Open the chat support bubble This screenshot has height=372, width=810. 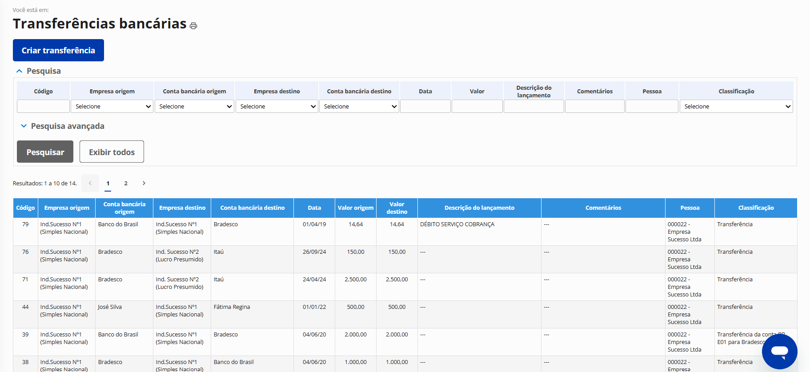pyautogui.click(x=779, y=351)
